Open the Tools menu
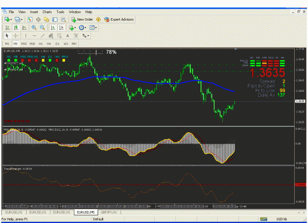 coord(60,12)
